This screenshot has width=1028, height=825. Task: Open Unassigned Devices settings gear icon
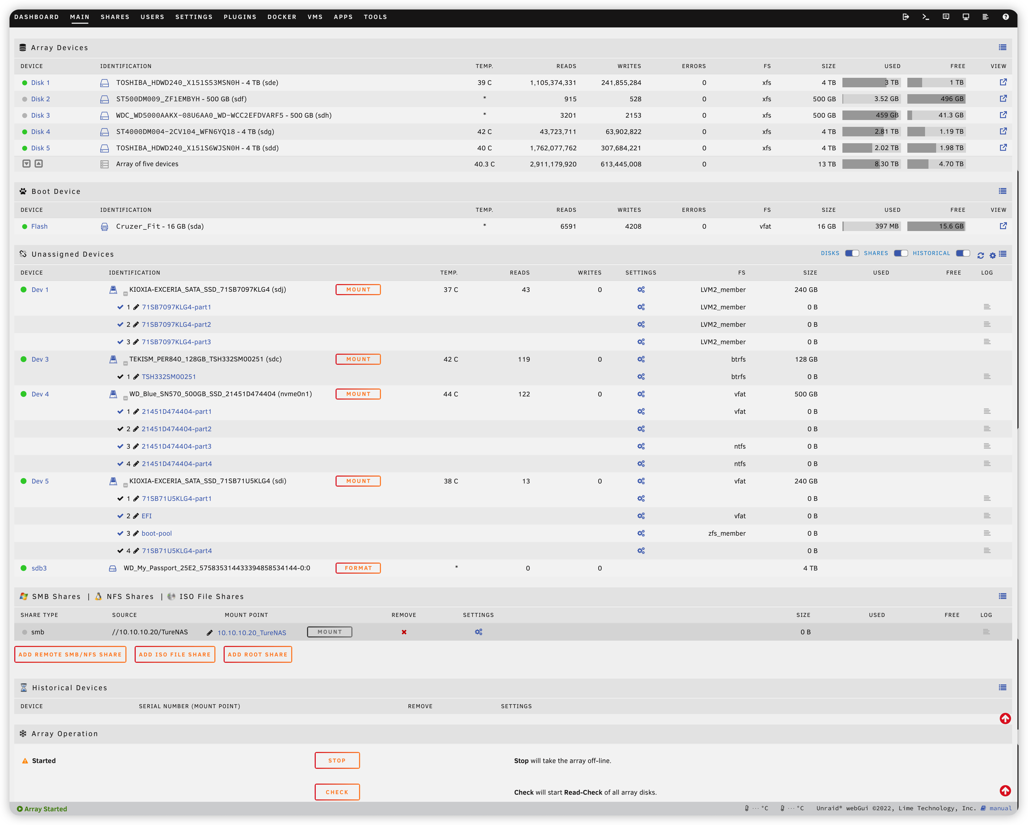(x=992, y=255)
